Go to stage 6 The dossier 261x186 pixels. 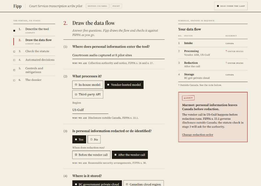[34, 80]
